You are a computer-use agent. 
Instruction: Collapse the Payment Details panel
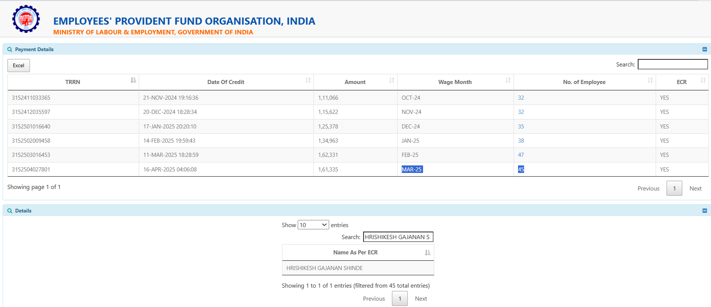[705, 49]
